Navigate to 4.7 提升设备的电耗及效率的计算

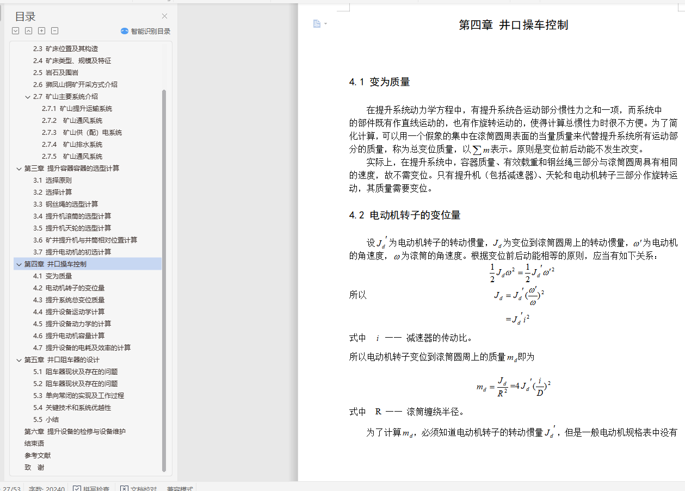[82, 348]
